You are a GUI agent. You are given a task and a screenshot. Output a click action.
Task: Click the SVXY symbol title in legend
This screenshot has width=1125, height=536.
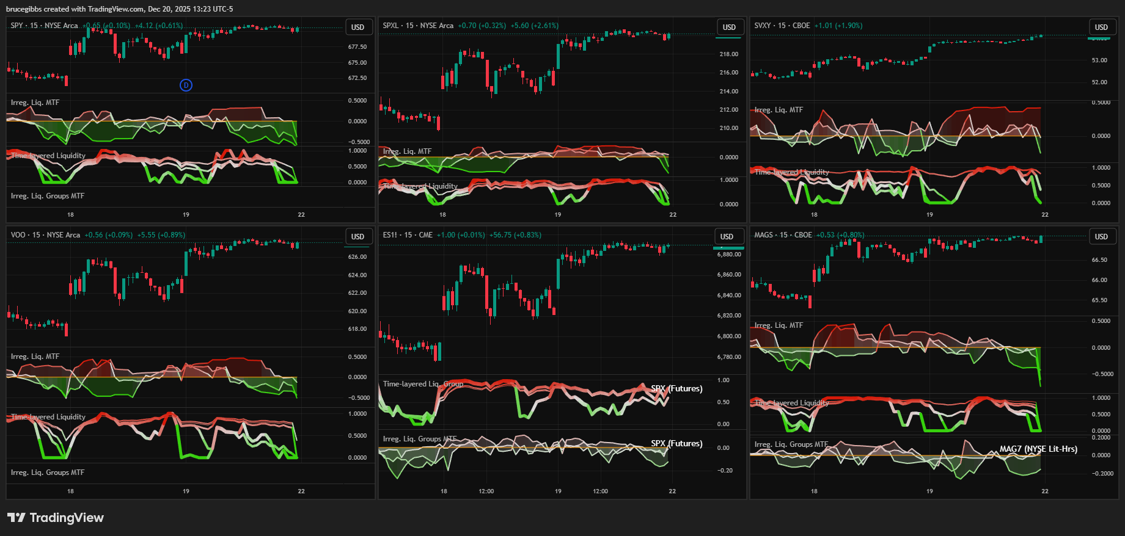[x=763, y=26]
